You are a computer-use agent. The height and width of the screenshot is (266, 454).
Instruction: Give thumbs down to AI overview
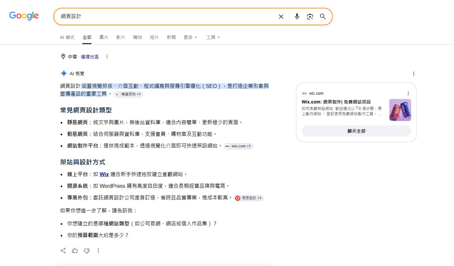point(87,250)
